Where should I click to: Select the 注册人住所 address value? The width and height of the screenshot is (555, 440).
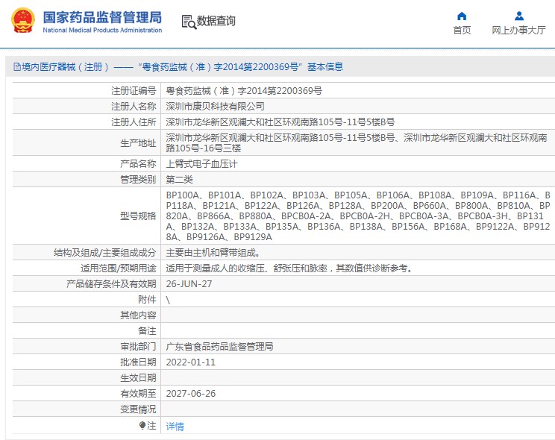pos(280,122)
